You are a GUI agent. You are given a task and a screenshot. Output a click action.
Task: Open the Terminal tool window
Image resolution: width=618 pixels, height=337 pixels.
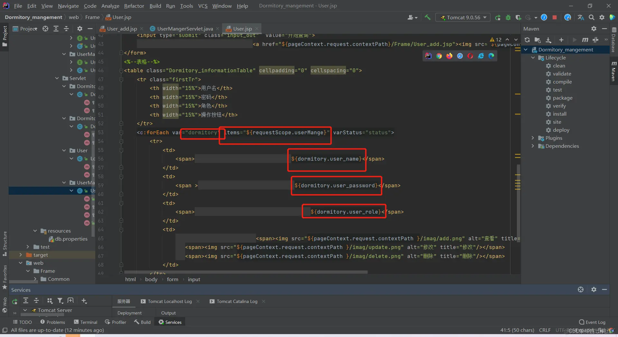[85, 322]
